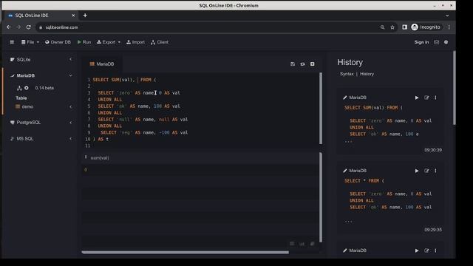Viewport: 473px width, 266px height.
Task: Open the hamburger menu in the toolbar
Action: click(12, 42)
